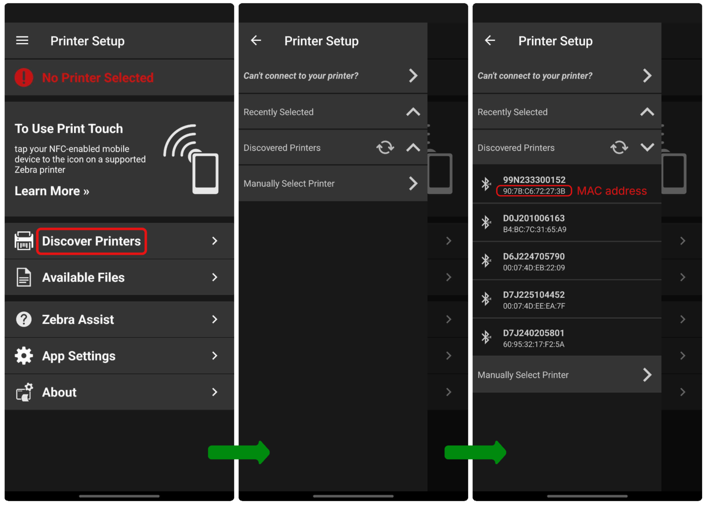
Task: Select printer D6J224705790 from list
Action: click(x=567, y=261)
